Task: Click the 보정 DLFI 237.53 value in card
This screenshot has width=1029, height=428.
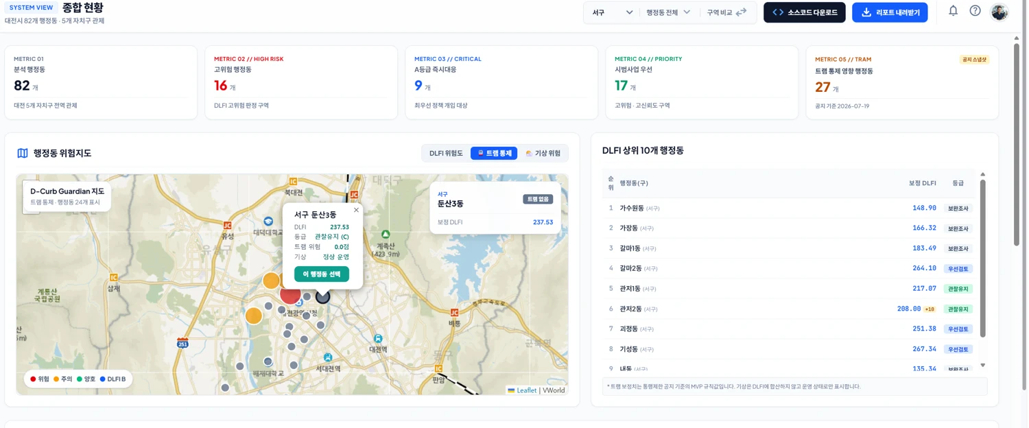Action: (543, 222)
